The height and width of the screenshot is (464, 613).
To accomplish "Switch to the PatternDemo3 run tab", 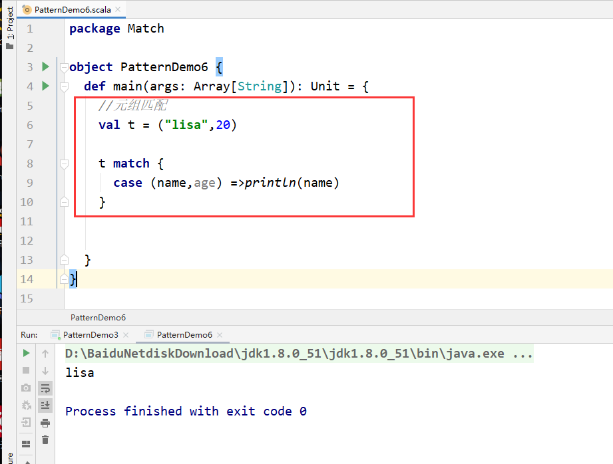I will pos(91,335).
